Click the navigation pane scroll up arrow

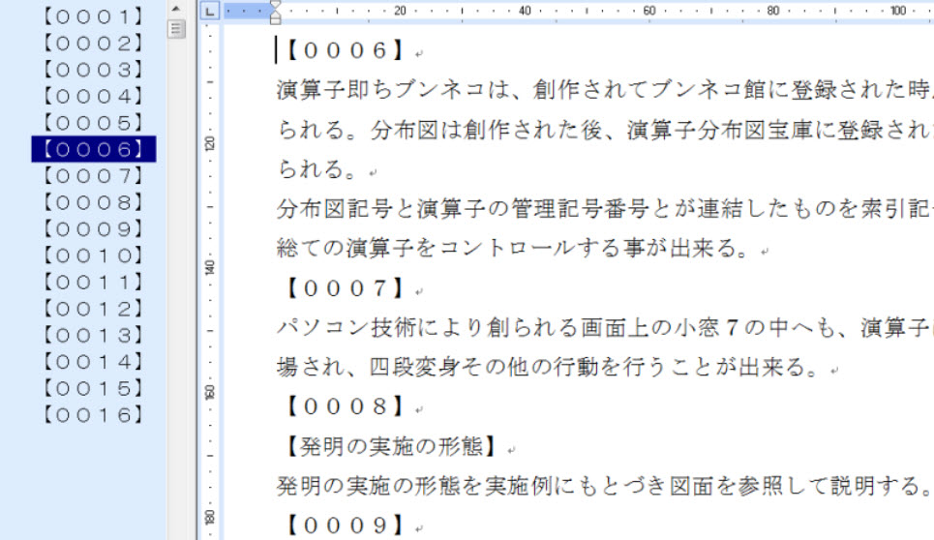pos(175,9)
